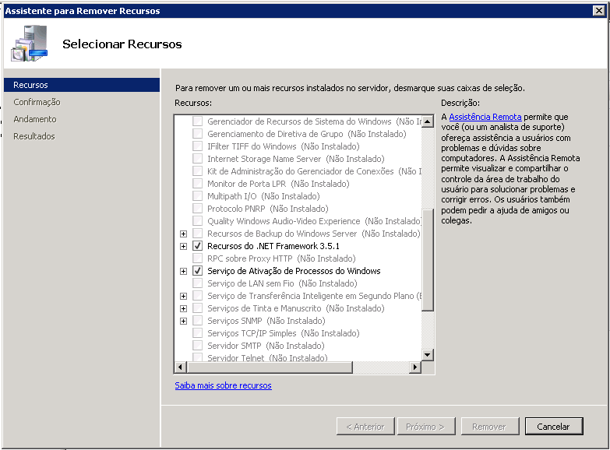
Task: Click the Remover button
Action: point(490,427)
